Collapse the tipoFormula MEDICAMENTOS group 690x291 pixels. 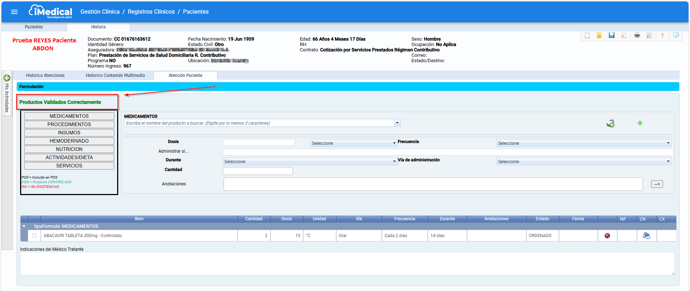[x=24, y=226]
